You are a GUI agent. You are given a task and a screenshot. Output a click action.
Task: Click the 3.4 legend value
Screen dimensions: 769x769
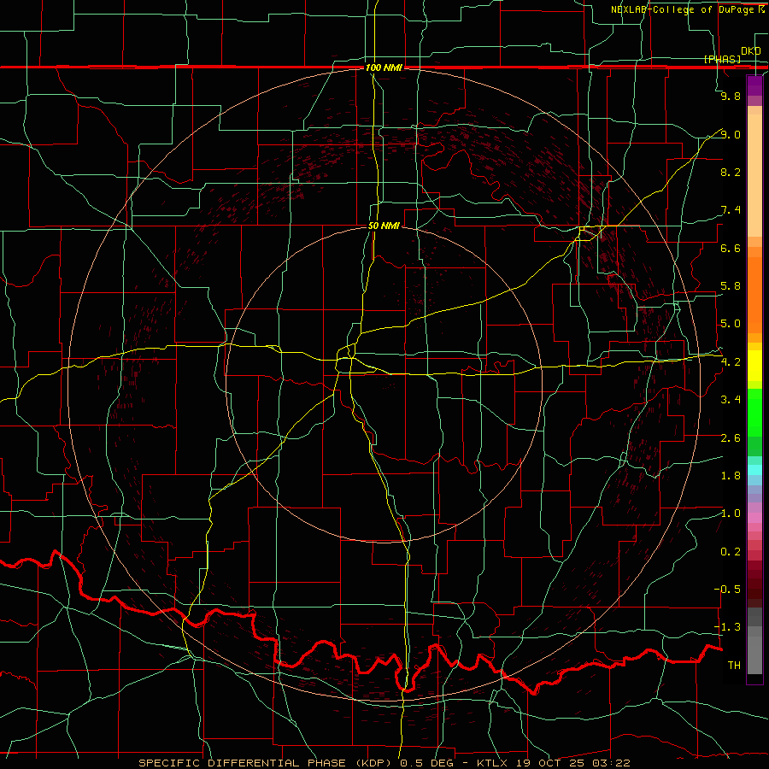[x=731, y=400]
